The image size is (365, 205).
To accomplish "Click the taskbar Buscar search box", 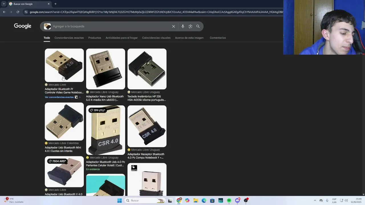I will (145, 200).
